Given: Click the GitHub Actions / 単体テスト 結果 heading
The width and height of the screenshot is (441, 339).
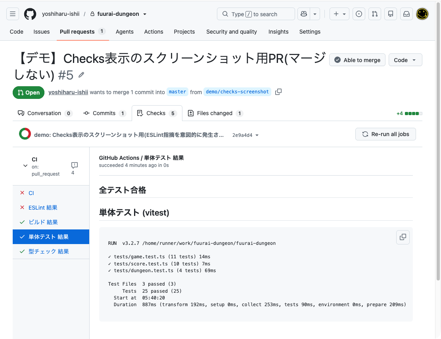Looking at the screenshot, I should 141,158.
